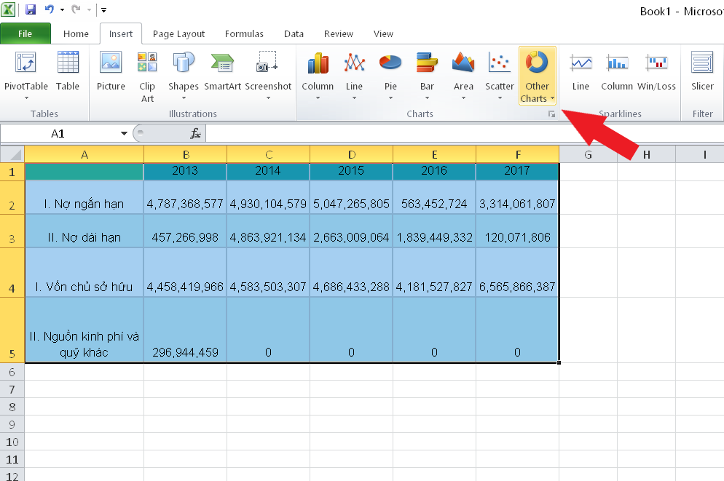
Task: Open the Customize Quick Access Toolbar arrow
Action: pyautogui.click(x=103, y=9)
